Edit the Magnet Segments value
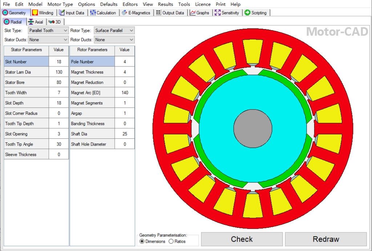 tap(125, 103)
